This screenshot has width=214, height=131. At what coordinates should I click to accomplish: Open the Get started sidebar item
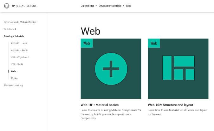[x=10, y=29]
